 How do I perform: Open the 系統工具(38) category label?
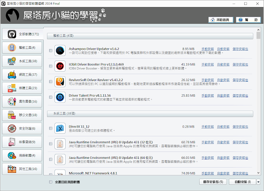(x=28, y=61)
